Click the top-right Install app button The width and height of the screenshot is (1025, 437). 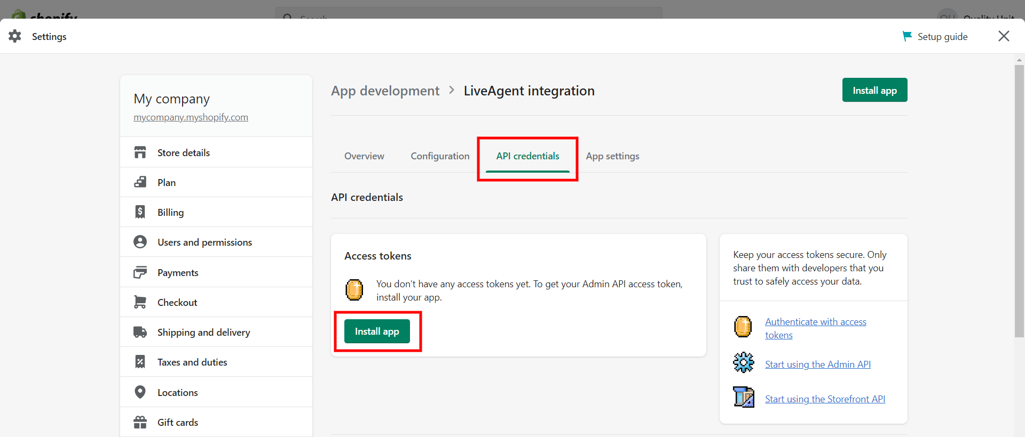[874, 90]
